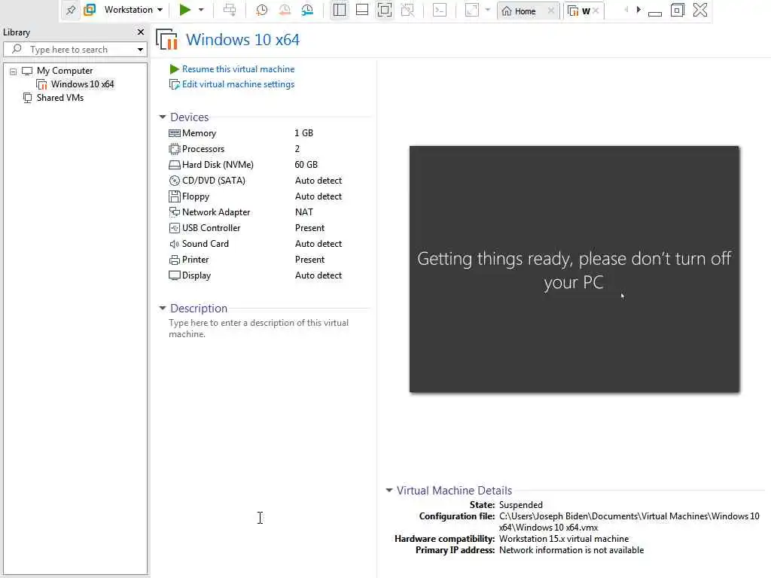Collapse the Virtual Machine Details section
Screen dimensions: 771x578
(x=389, y=490)
